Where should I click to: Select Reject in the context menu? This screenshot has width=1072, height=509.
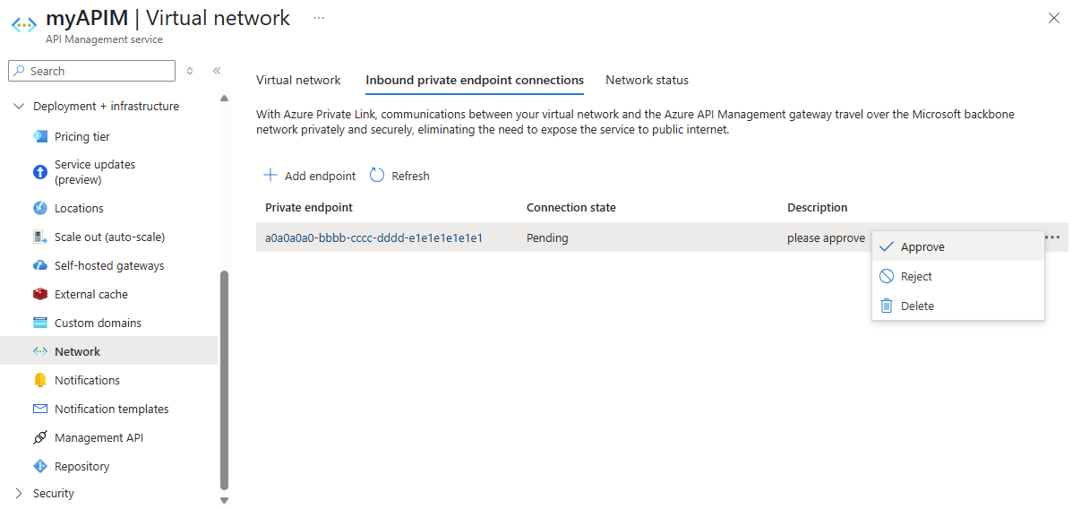pos(916,276)
